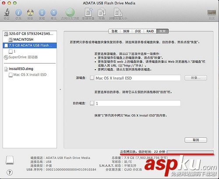Viewport: 219px width, 179px height.
Task: Select the SuperDrive (驱动器) entry
Action: point(30,57)
